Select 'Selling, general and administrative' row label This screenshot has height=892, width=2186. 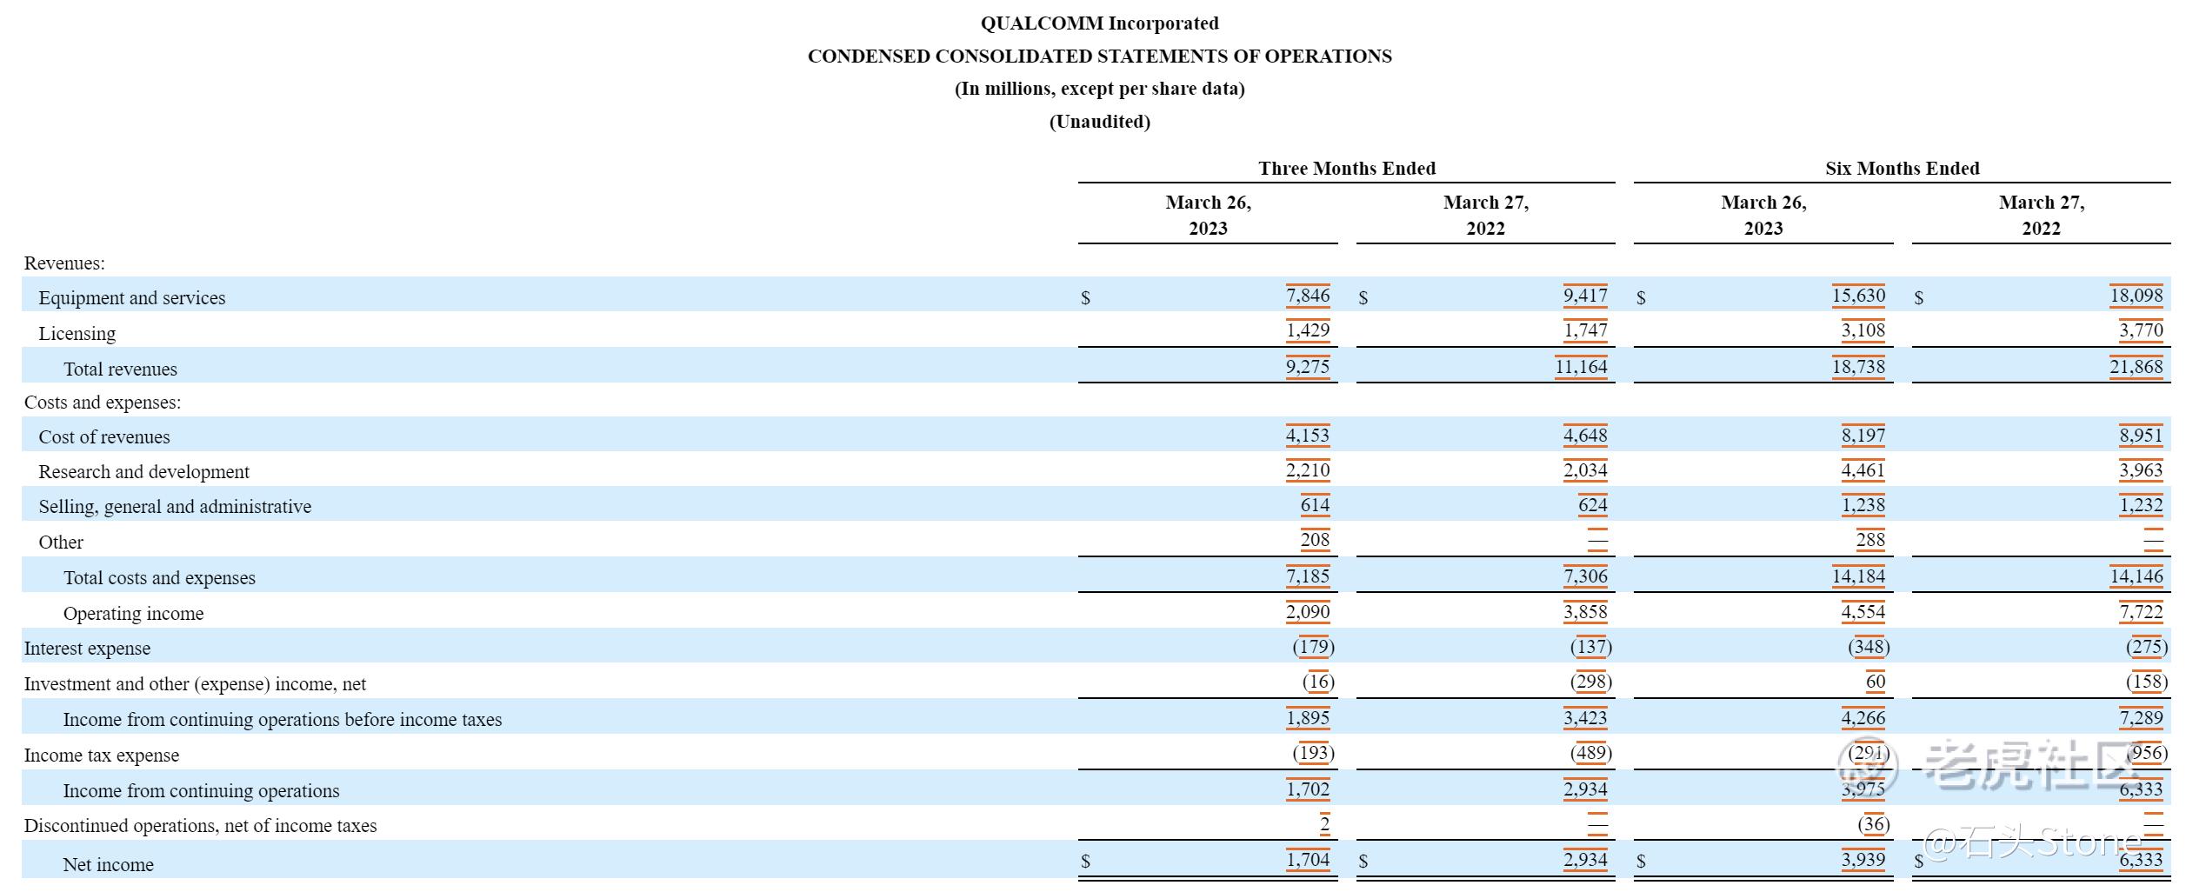tap(175, 507)
